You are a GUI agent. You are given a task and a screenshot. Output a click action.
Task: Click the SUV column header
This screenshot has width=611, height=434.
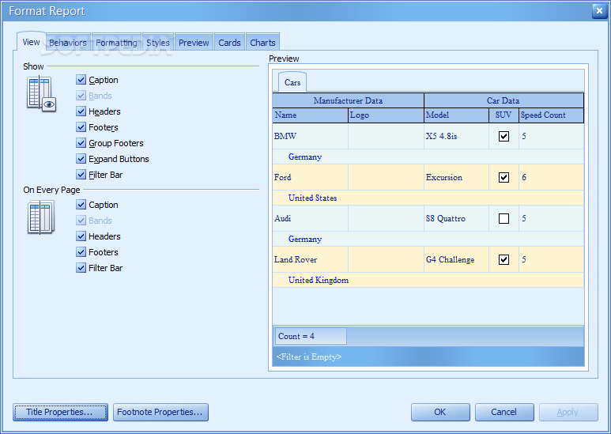[504, 115]
